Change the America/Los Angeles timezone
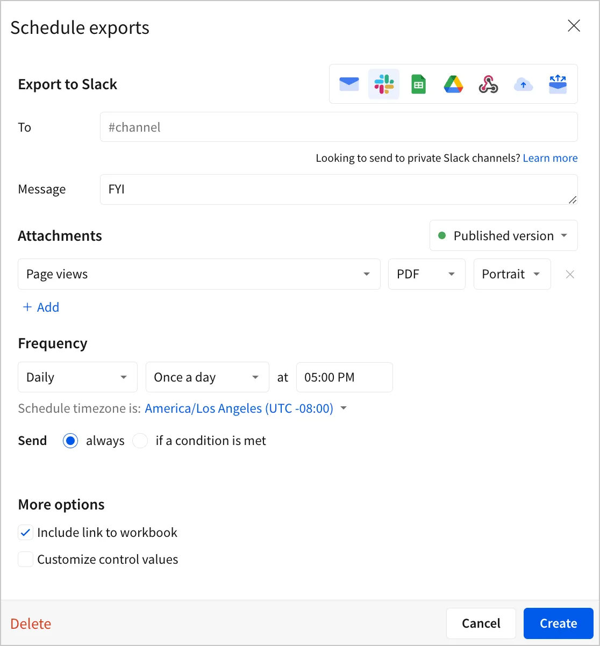This screenshot has width=600, height=646. [x=246, y=408]
